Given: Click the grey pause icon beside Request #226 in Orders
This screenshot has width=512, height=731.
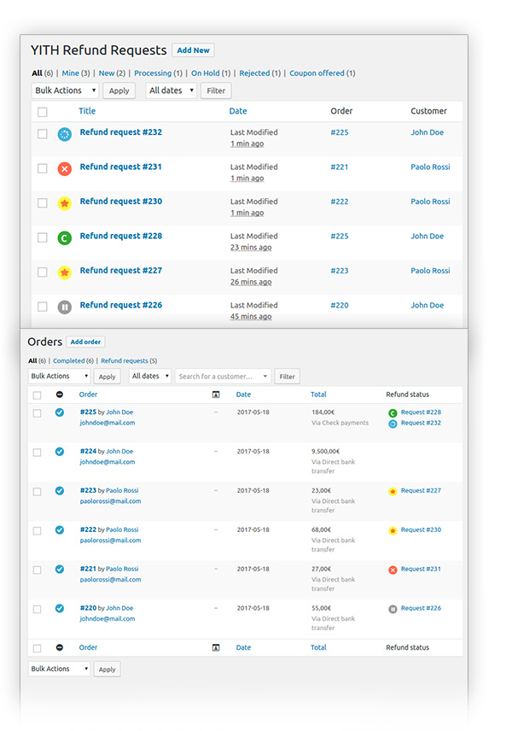Looking at the screenshot, I should click(393, 609).
